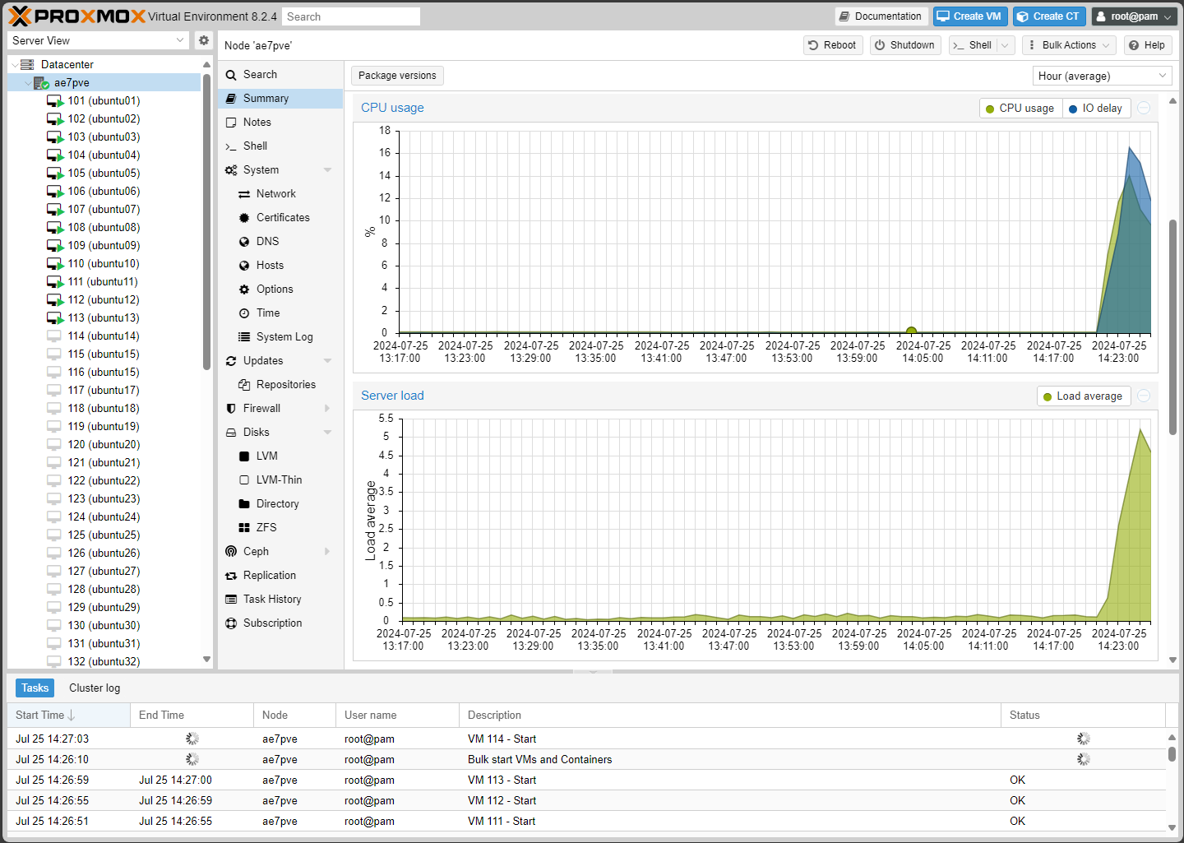Switch to the Cluster log tab
Viewport: 1184px width, 843px height.
click(x=95, y=688)
